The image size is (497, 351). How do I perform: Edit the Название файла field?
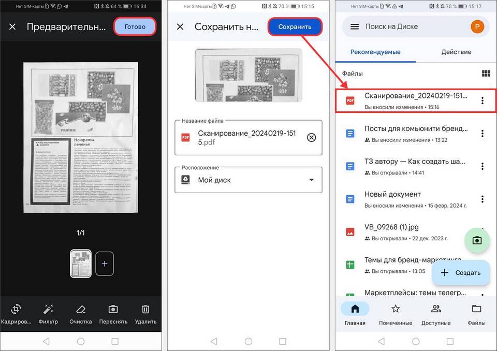tap(248, 137)
